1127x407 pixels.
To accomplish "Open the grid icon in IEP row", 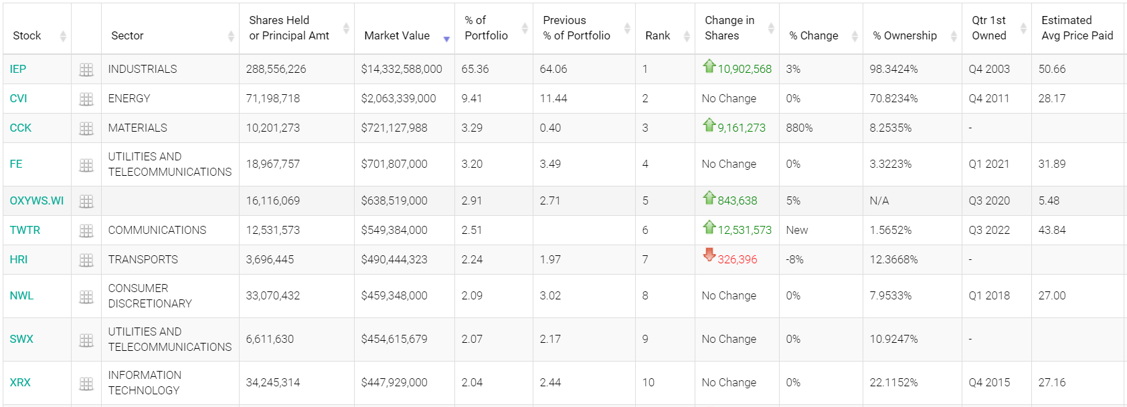I will point(86,70).
